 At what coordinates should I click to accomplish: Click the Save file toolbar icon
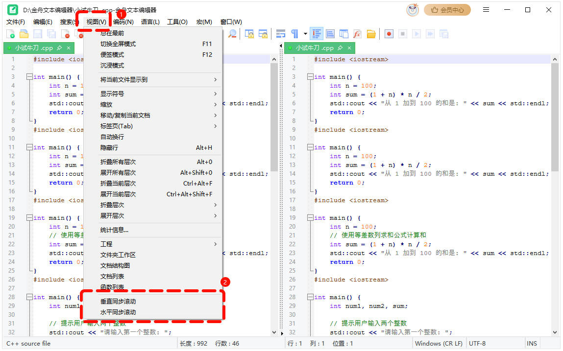coord(38,34)
